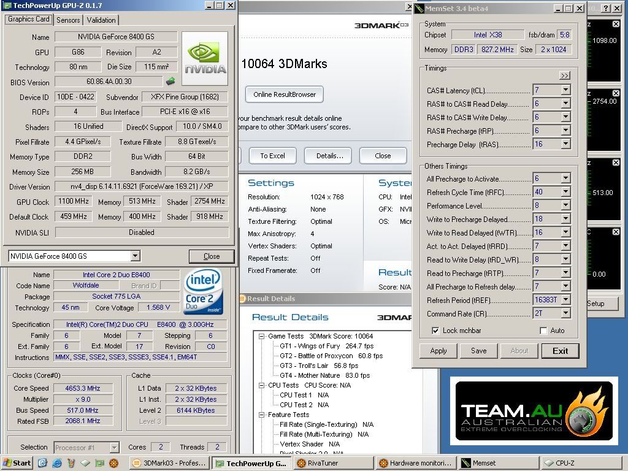Open the Details... button in 3DMark
The height and width of the screenshot is (471, 628).
click(x=328, y=156)
